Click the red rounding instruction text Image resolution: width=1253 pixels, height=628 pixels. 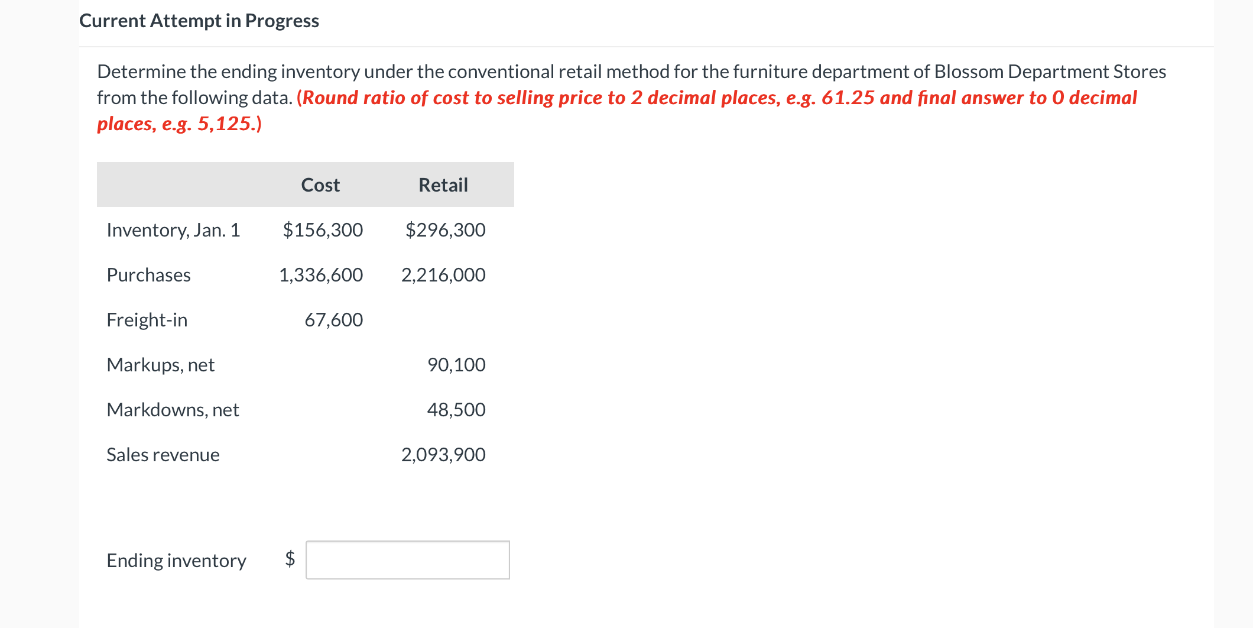715,98
